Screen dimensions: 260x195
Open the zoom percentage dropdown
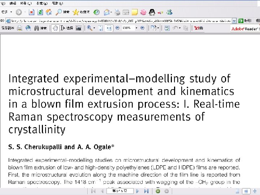click(x=136, y=28)
